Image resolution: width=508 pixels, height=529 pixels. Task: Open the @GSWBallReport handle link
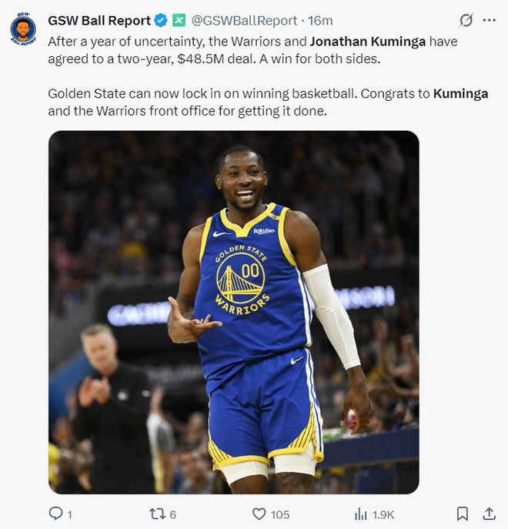coord(244,21)
